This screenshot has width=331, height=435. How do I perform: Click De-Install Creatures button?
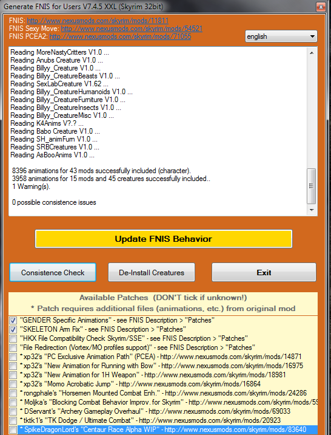pos(152,272)
